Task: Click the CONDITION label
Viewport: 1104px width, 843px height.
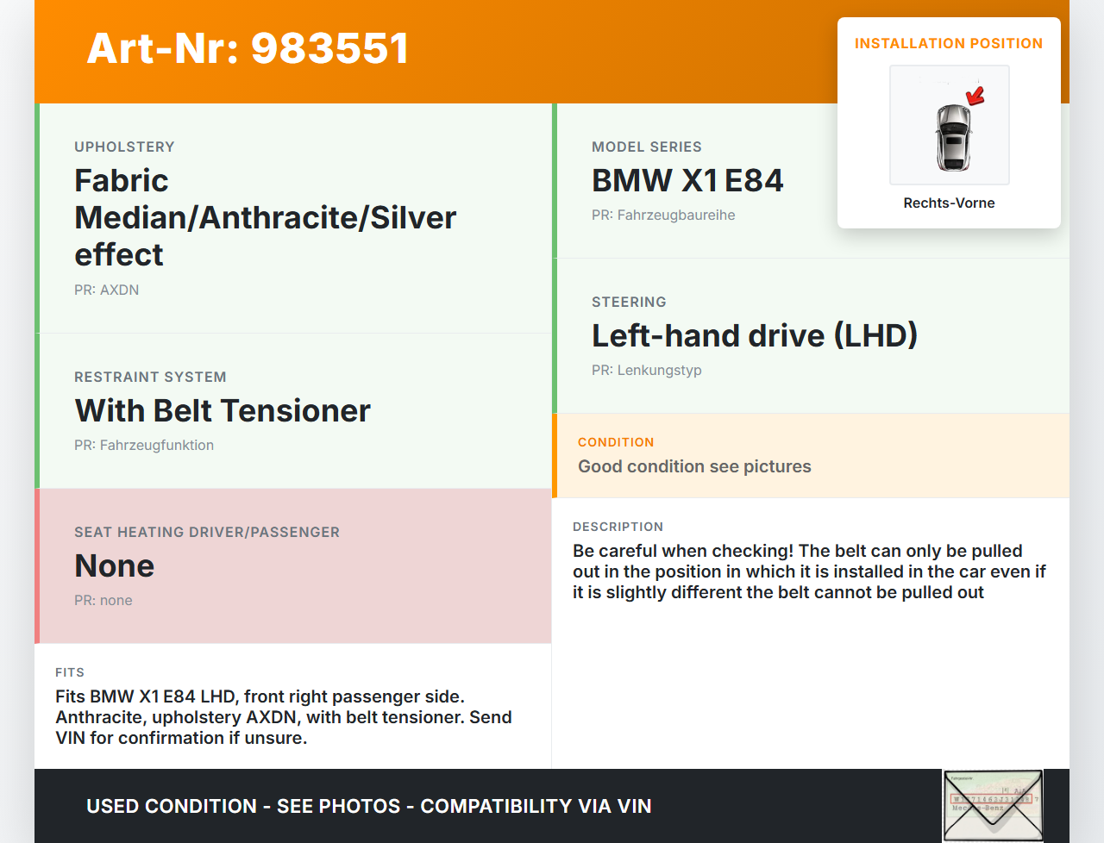Action: (616, 442)
